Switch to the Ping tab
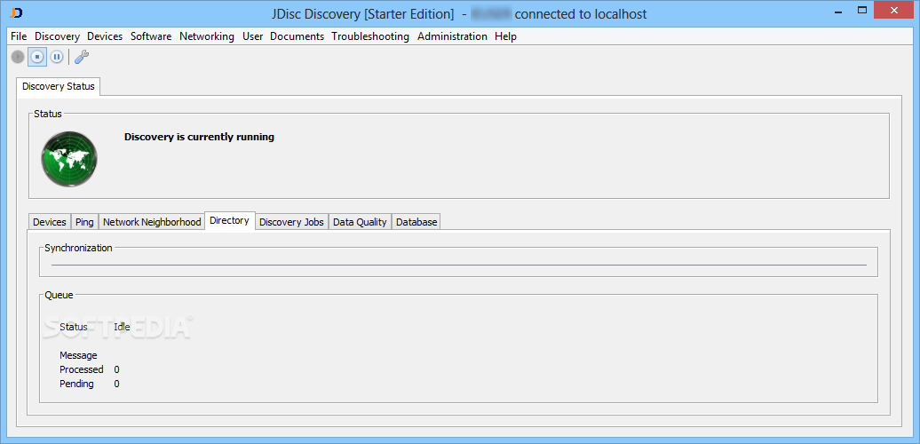 click(x=84, y=222)
